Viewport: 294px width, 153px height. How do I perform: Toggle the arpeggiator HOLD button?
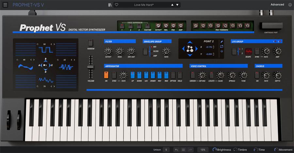(180, 75)
